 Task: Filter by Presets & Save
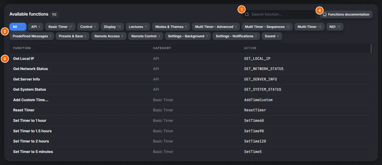(73, 36)
